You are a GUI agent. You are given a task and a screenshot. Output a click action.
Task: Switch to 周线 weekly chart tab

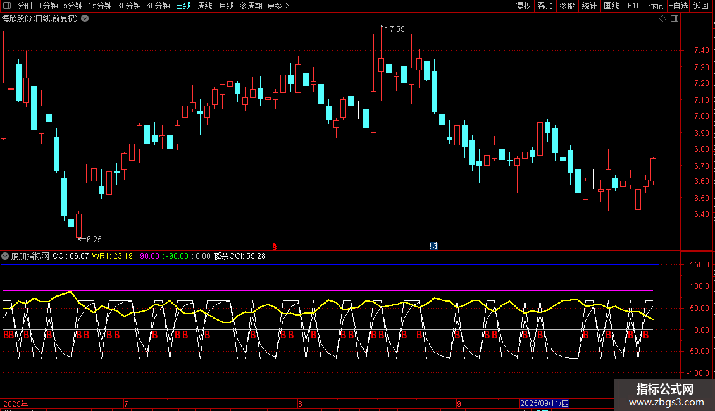point(204,6)
